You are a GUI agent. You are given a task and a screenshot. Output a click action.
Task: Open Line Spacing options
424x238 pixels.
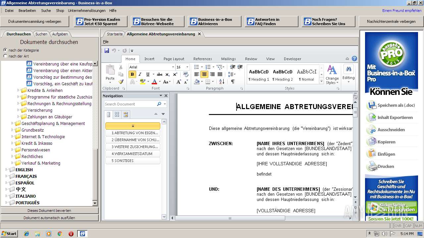point(232,74)
